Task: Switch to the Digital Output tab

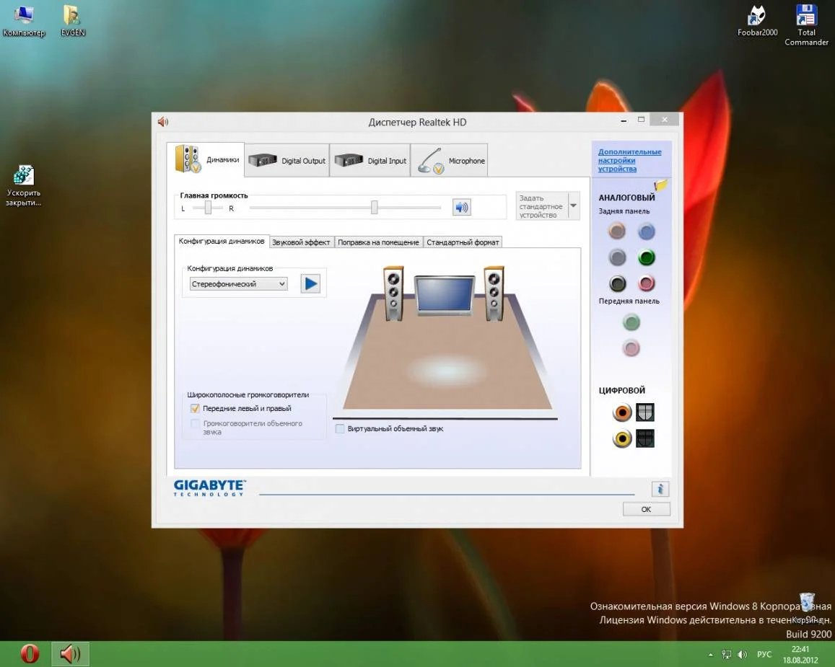Action: (x=287, y=160)
